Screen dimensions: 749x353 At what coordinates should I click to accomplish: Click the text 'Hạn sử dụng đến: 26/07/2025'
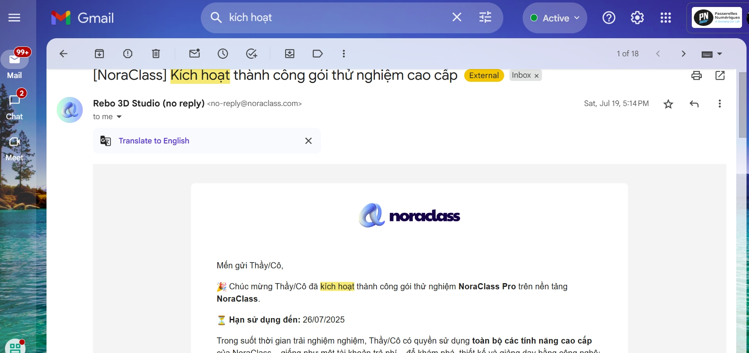[x=287, y=320]
